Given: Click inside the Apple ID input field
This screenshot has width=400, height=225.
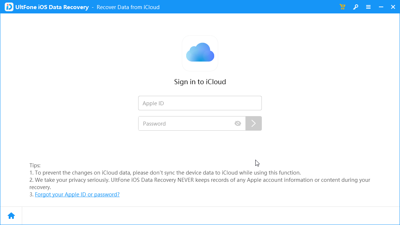Looking at the screenshot, I should 200,103.
